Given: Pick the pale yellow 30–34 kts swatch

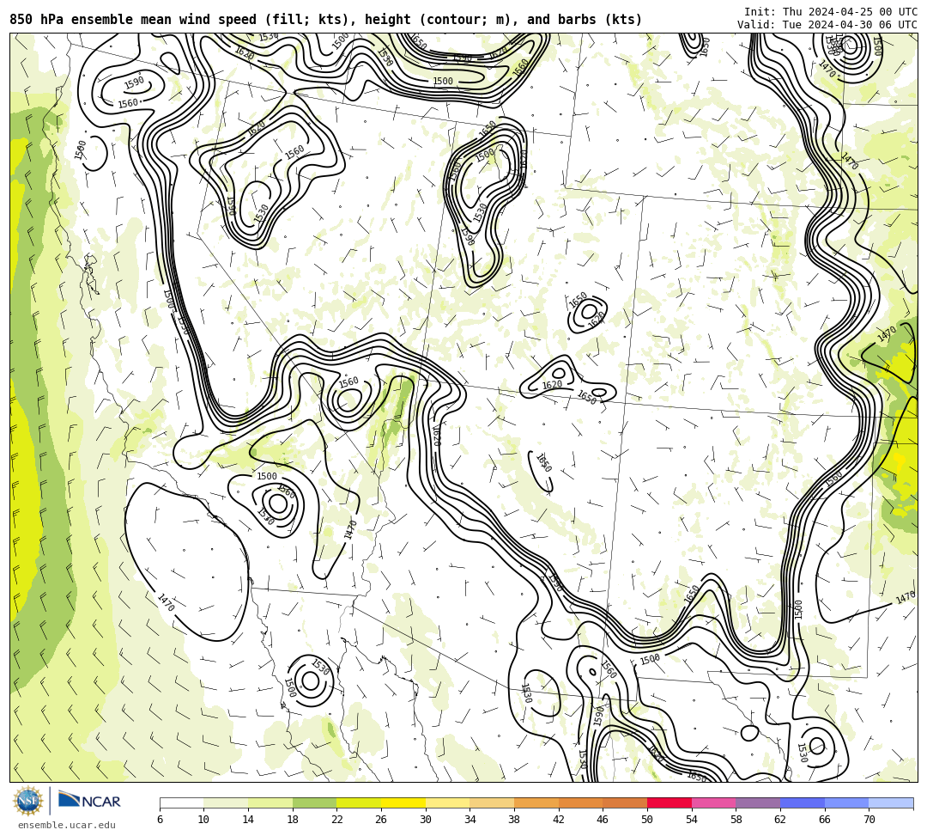Looking at the screenshot, I should tap(447, 802).
